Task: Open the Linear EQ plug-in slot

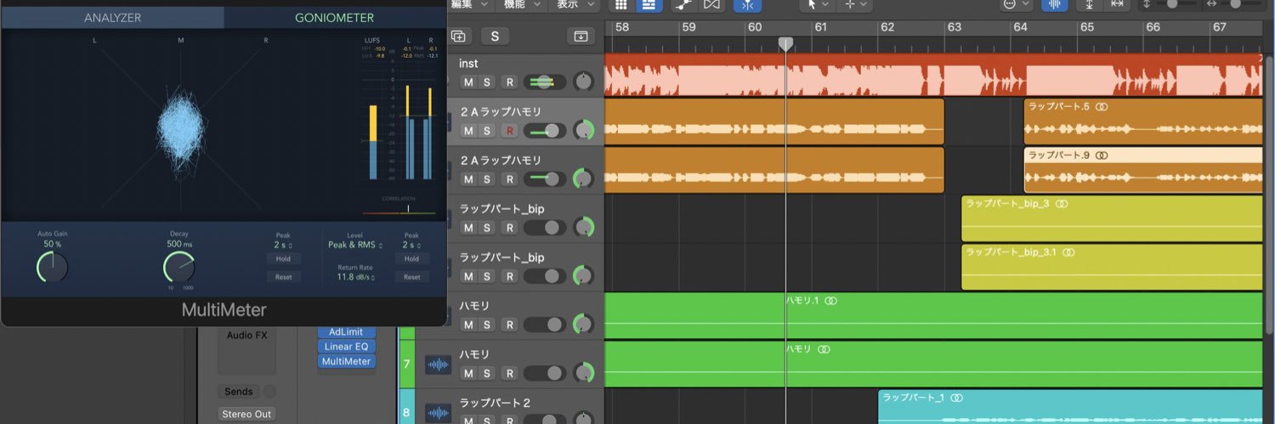Action: pos(347,347)
